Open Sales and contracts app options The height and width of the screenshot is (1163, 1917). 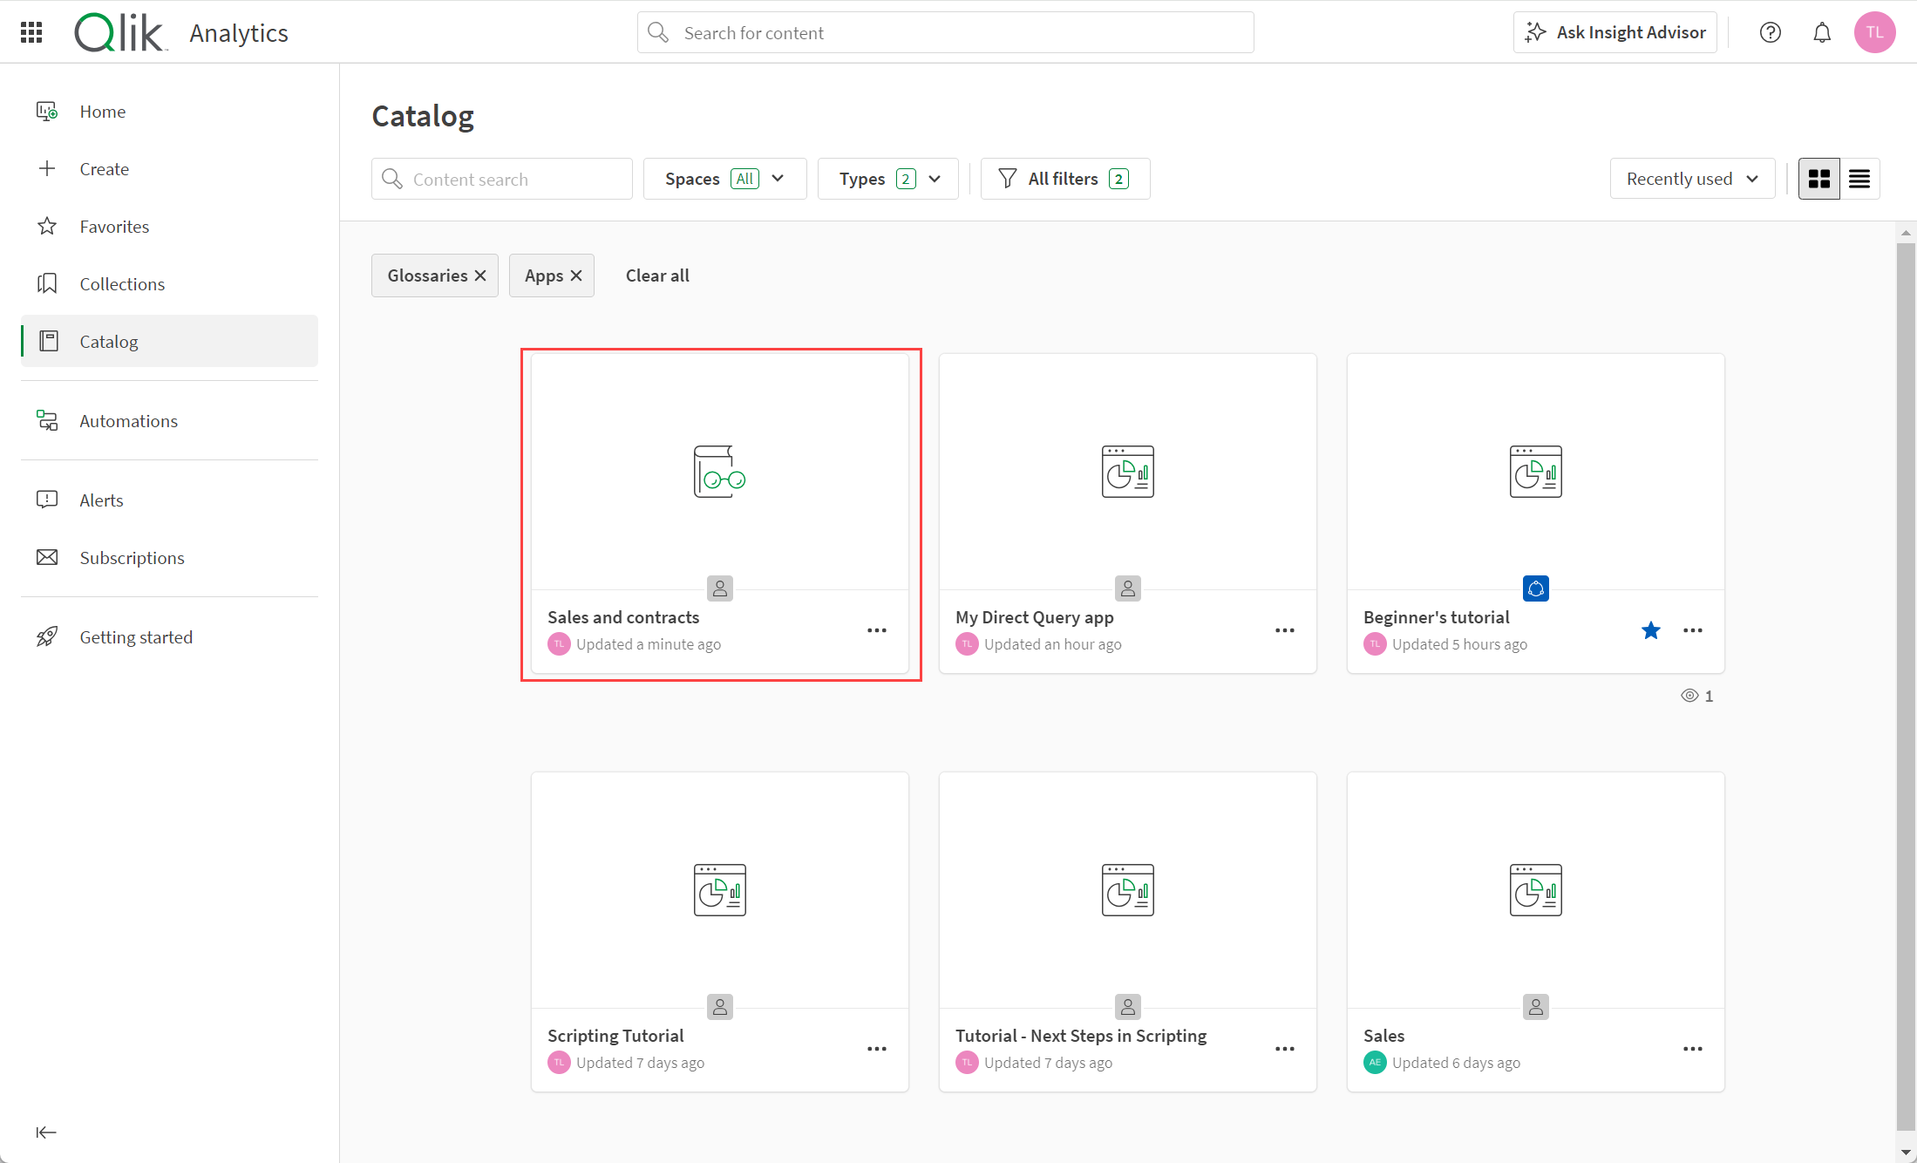coord(878,630)
